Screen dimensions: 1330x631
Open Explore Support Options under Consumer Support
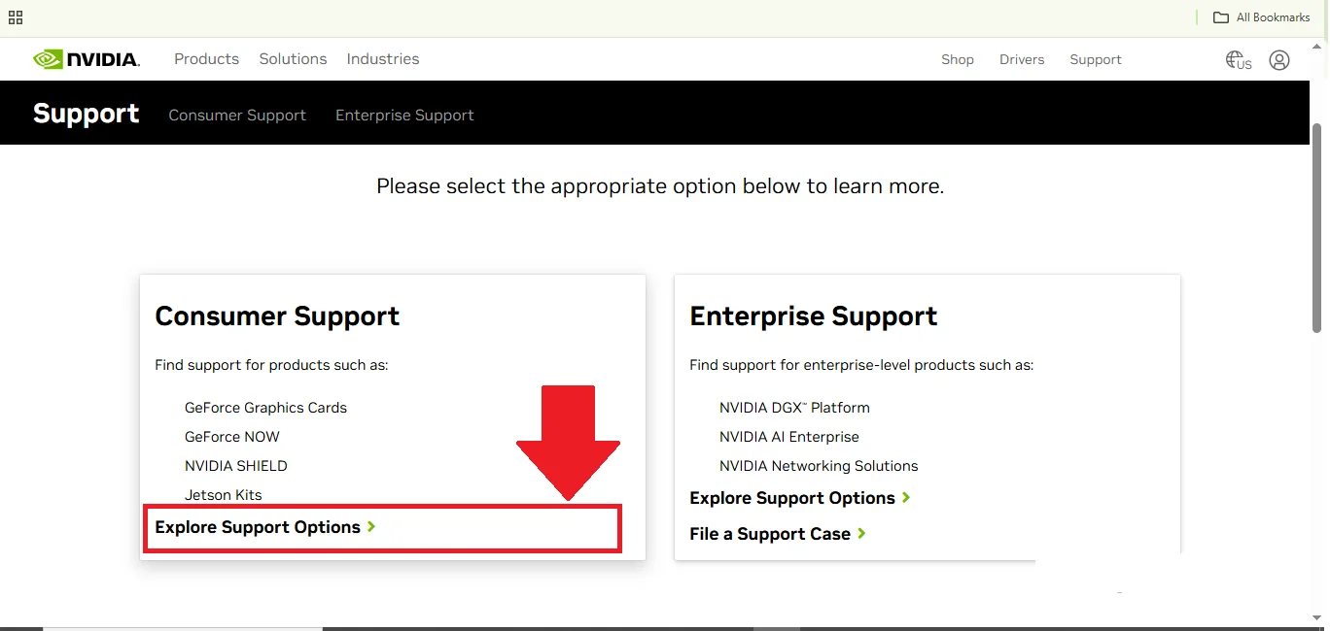click(258, 527)
